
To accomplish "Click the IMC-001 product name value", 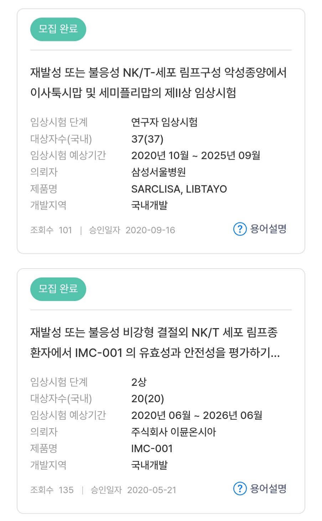I will [x=152, y=449].
